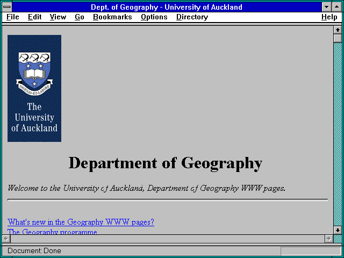The width and height of the screenshot is (344, 258).
Task: Click the vertical scrollbar thumb
Action: 338,38
